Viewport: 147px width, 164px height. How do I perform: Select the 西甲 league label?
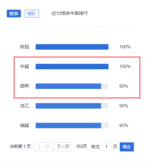24,86
